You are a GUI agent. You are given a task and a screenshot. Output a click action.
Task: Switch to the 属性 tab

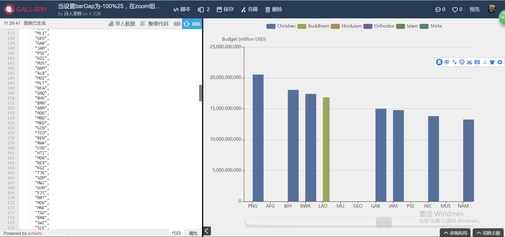coord(193,233)
